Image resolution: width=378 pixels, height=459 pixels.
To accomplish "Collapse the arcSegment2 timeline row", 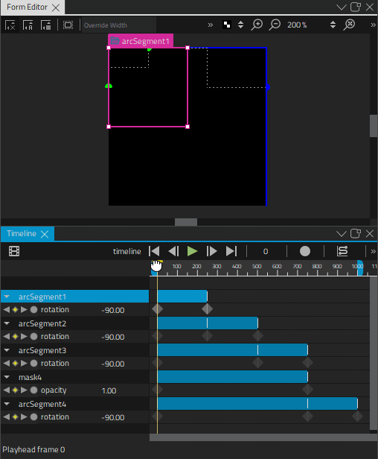I will [x=7, y=323].
